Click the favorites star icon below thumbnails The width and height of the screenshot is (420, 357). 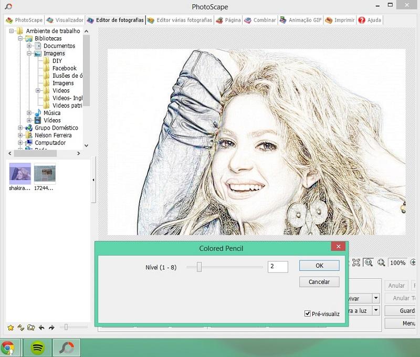pyautogui.click(x=10, y=328)
